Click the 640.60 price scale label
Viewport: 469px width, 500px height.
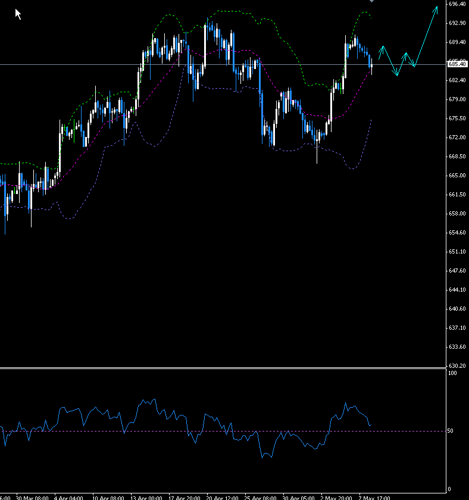coord(457,309)
